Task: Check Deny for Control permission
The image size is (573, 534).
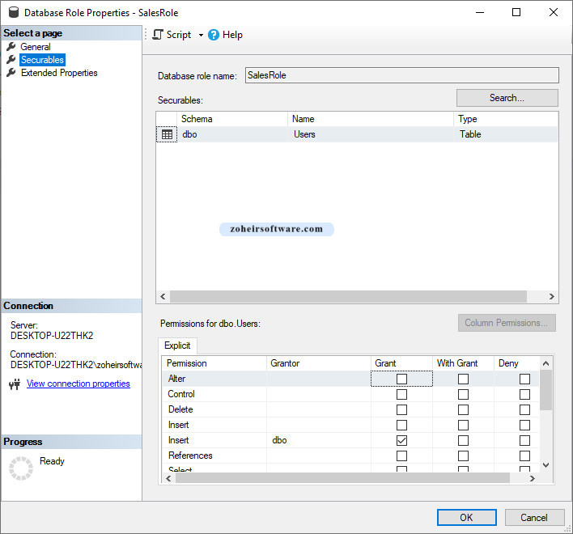Action: point(524,394)
